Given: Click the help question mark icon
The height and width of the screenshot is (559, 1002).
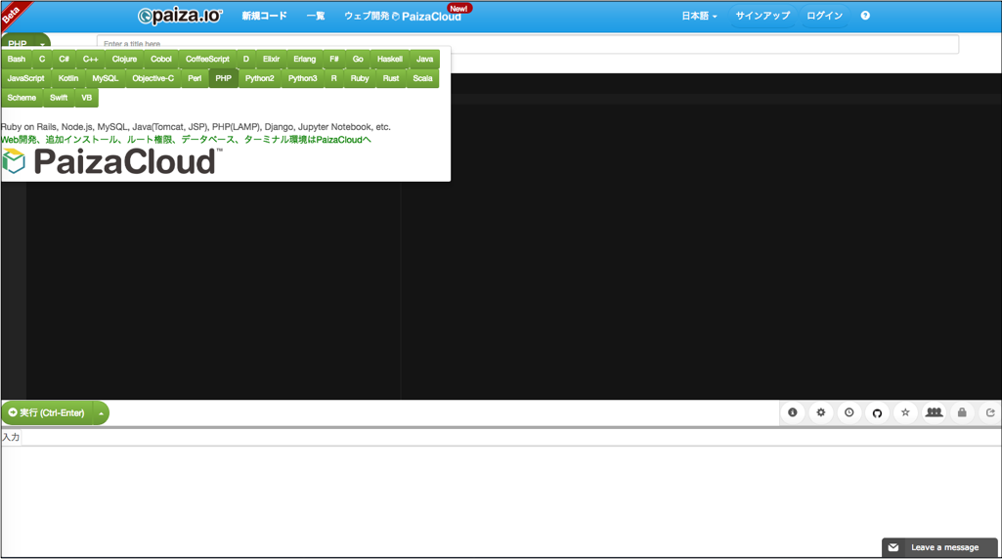Looking at the screenshot, I should [x=865, y=16].
